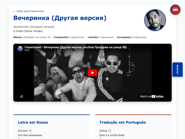Screen dimensions: 185x139
Task: Click the Compositor value Скриптонит
Action: (x=77, y=37)
